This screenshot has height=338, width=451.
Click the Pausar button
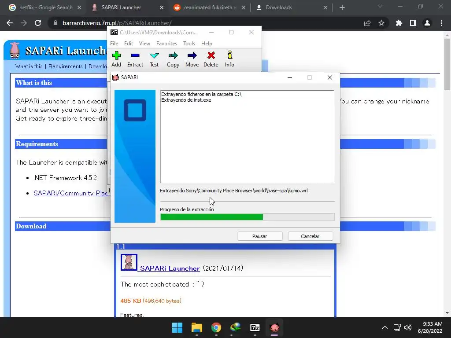click(260, 236)
